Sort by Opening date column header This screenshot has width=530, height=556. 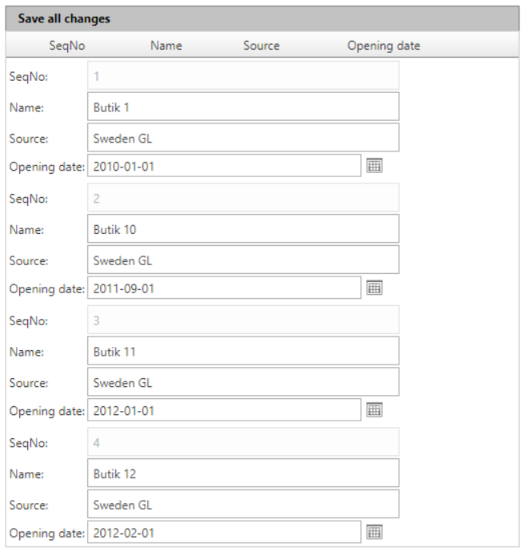[x=383, y=46]
